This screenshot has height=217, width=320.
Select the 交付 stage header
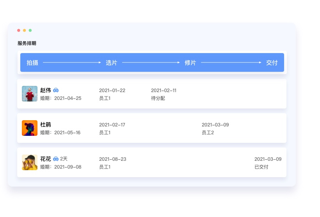point(272,63)
